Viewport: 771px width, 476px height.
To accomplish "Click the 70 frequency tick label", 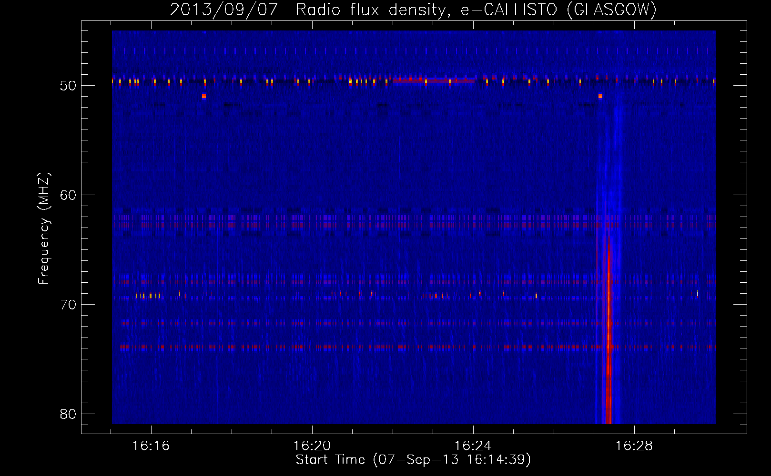I will (68, 305).
